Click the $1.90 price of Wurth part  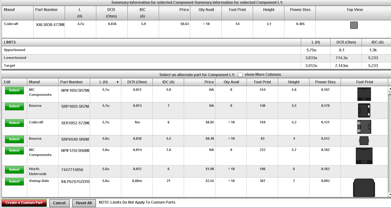click(x=210, y=169)
